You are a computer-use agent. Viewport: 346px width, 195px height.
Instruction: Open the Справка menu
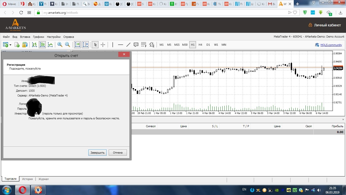click(x=69, y=37)
